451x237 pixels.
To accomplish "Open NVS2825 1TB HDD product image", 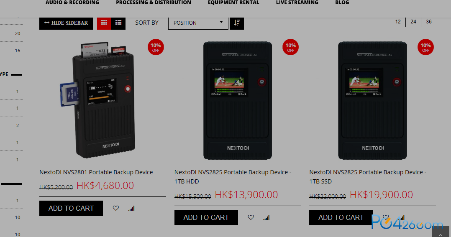I will click(x=238, y=101).
